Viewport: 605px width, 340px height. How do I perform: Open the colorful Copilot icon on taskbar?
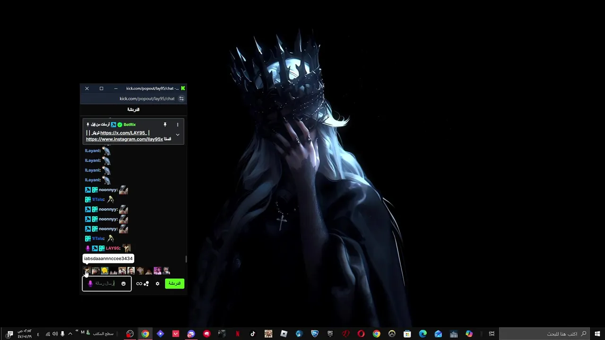pos(469,334)
